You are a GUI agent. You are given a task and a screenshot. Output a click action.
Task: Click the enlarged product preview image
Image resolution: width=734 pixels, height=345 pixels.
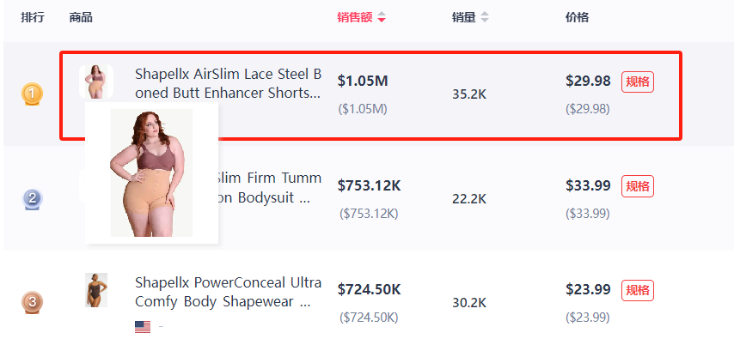click(x=151, y=172)
